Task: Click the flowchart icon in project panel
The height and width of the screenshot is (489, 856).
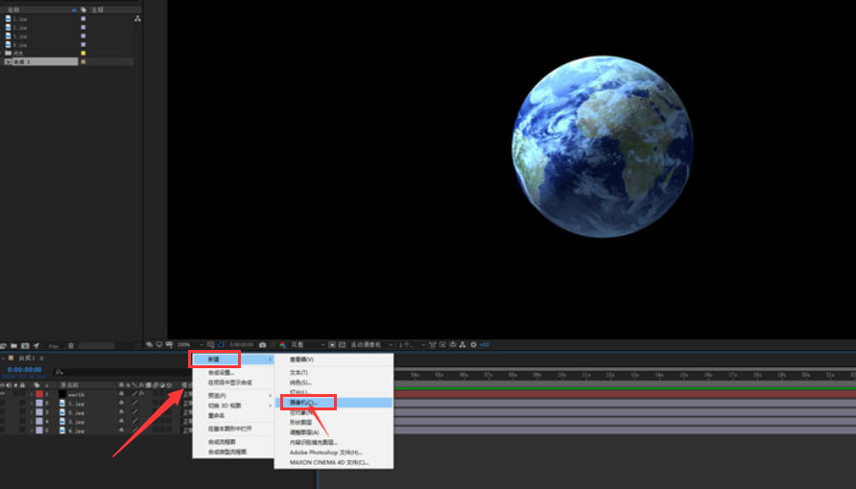Action: point(137,18)
